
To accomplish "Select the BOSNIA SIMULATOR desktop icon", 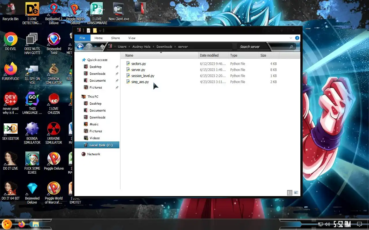I will tap(32, 133).
